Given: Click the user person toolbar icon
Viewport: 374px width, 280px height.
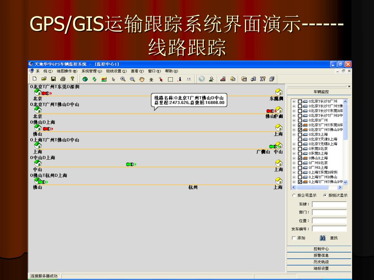Looking at the screenshot, I should pyautogui.click(x=211, y=79).
